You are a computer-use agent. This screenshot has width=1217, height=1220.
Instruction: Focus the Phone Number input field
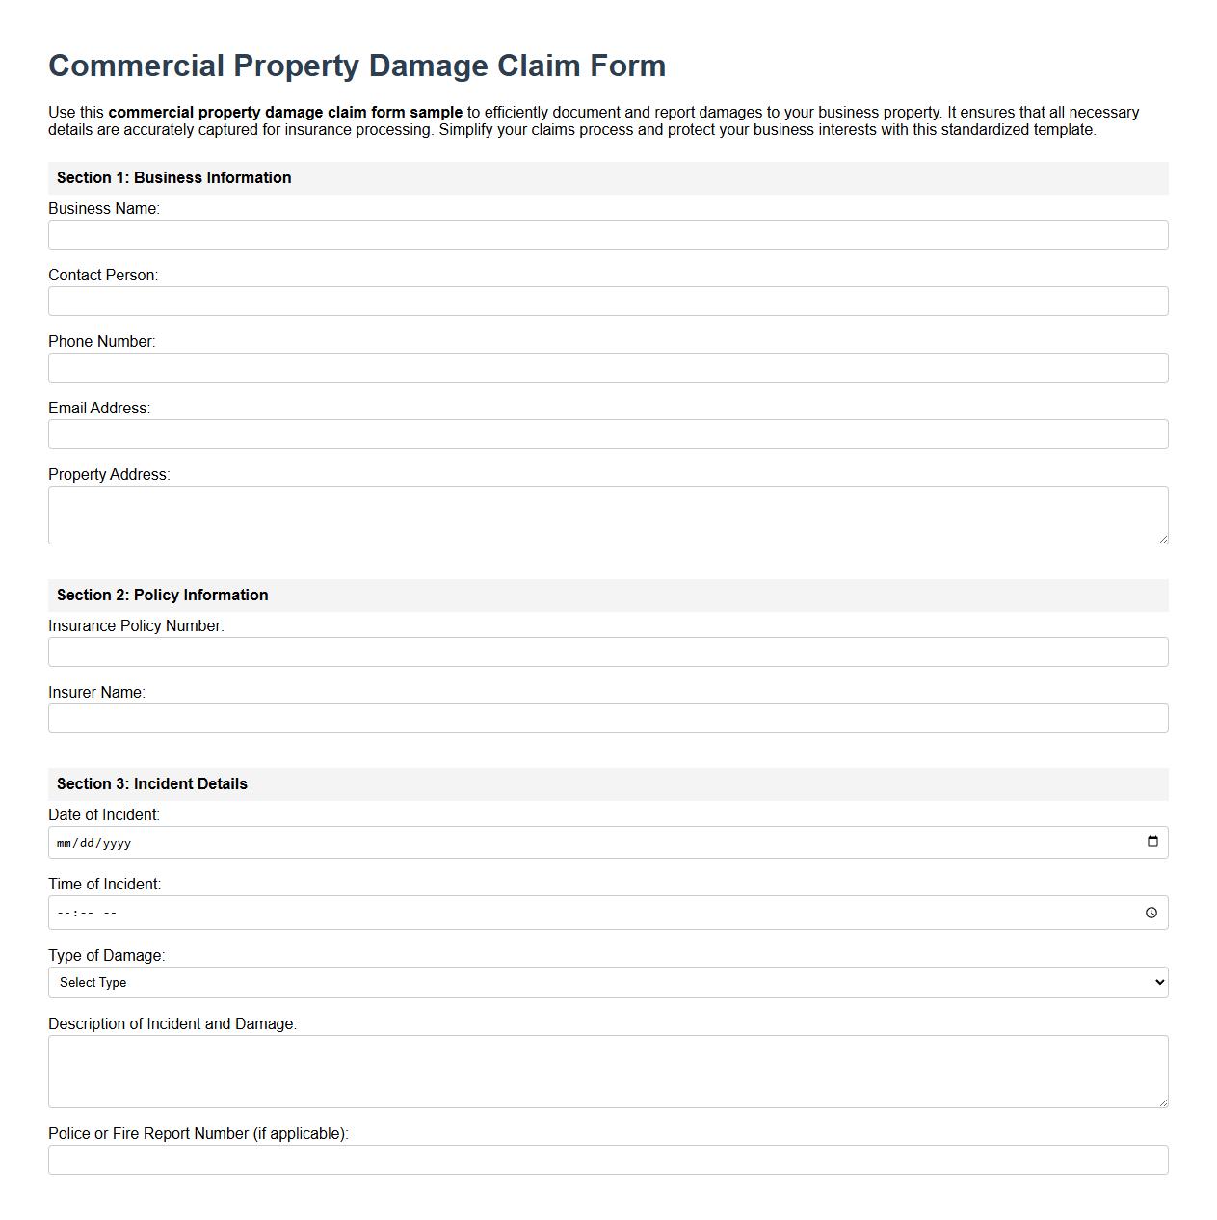(608, 367)
